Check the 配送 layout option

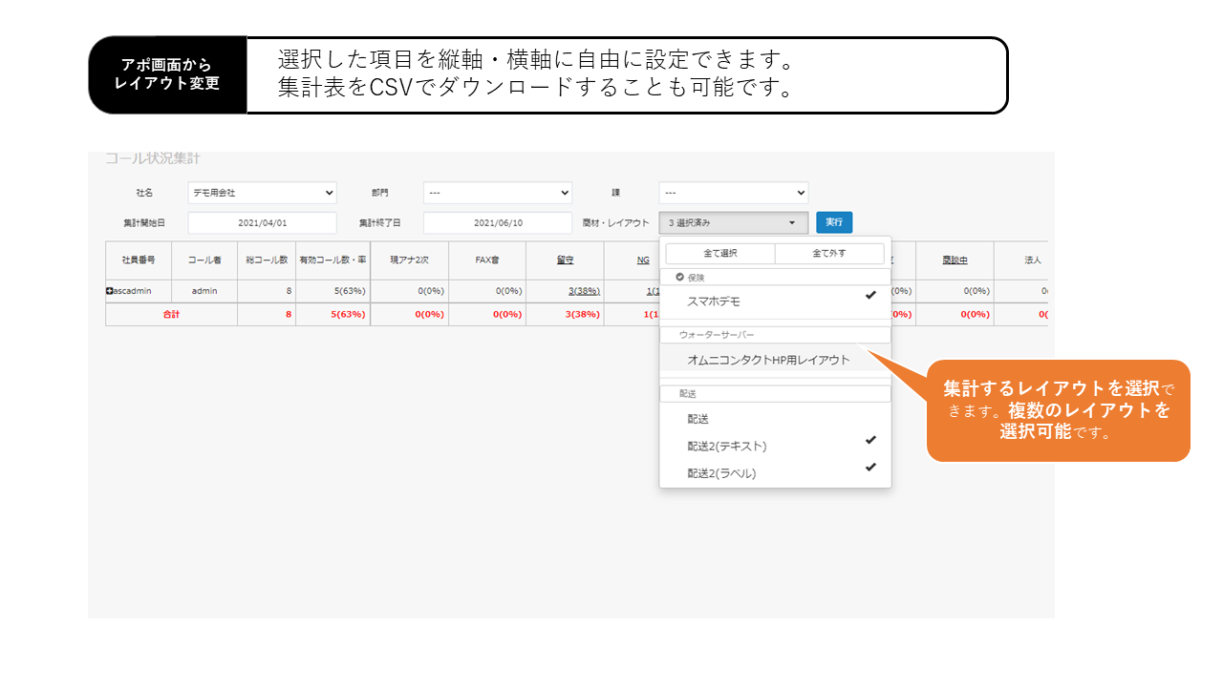coord(775,419)
